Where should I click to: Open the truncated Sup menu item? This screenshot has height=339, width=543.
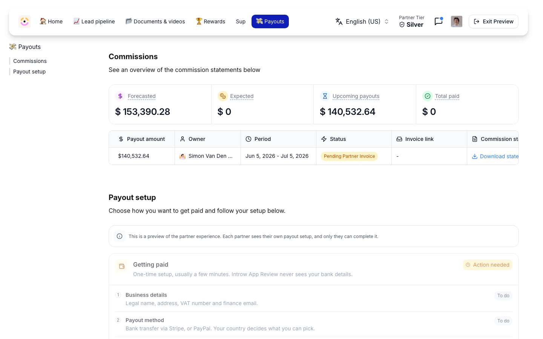tap(241, 21)
